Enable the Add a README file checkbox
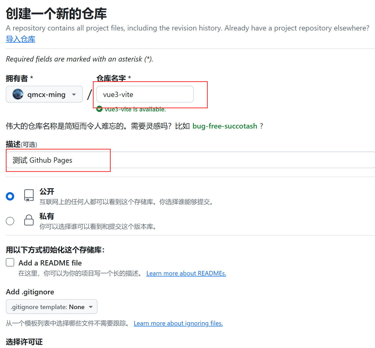This screenshot has width=375, height=348. pos(10,262)
